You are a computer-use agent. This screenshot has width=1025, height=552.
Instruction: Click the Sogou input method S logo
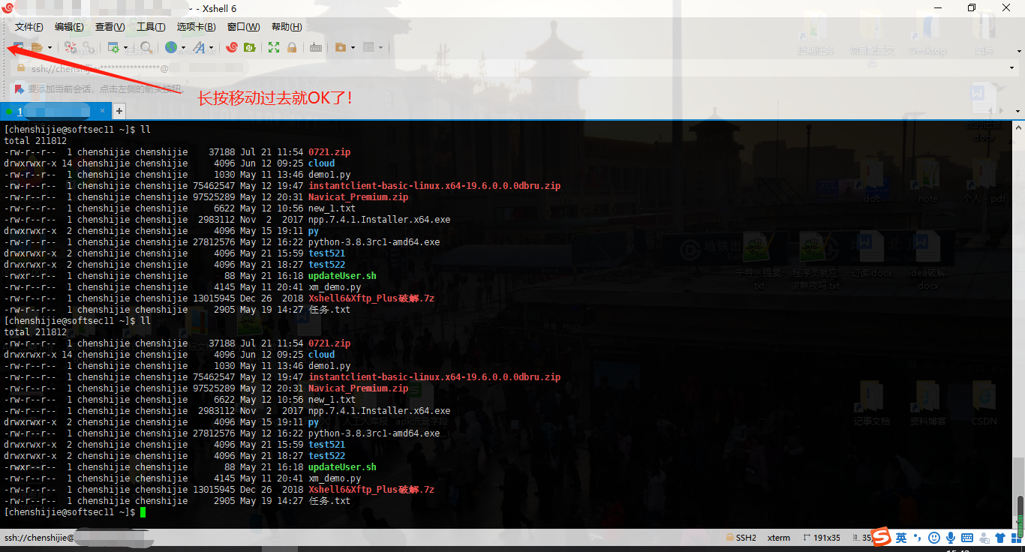881,537
